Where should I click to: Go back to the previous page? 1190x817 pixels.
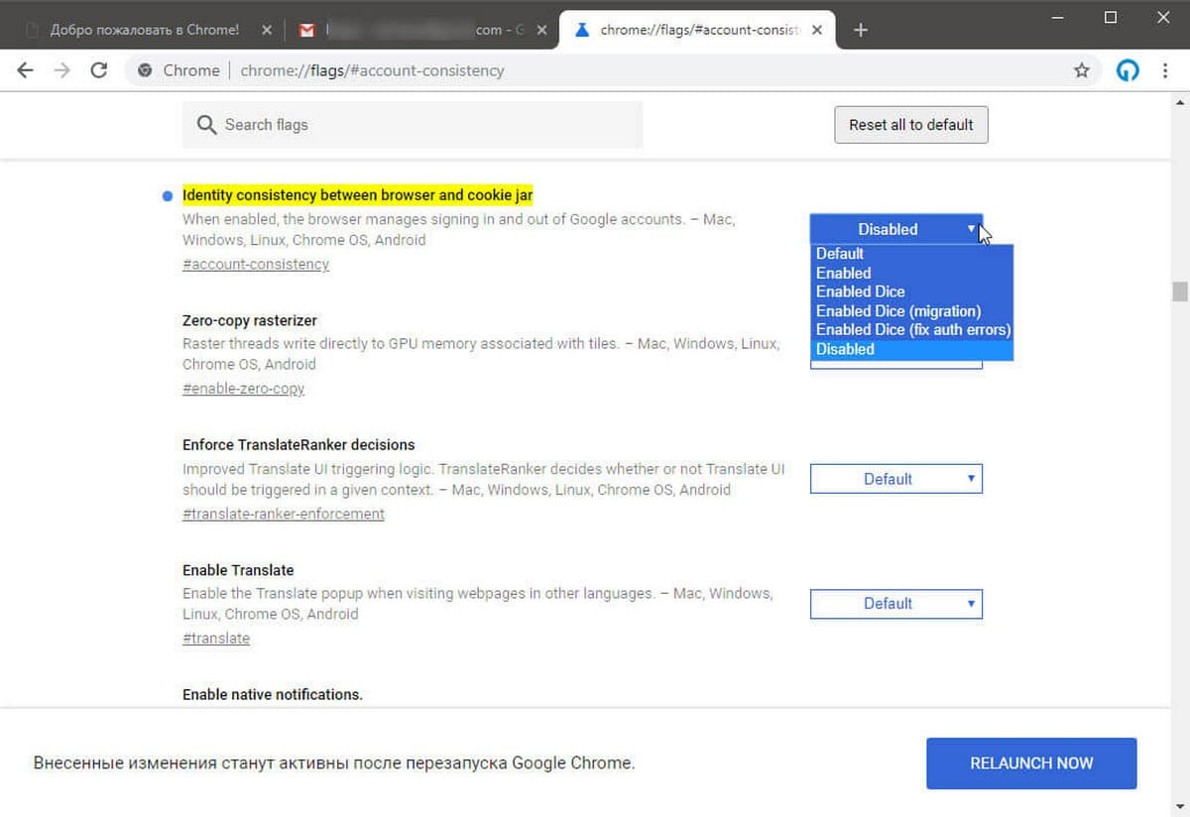click(25, 70)
